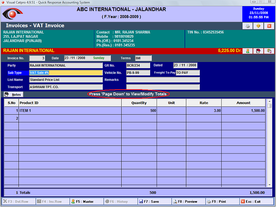
Task: Click the GR No. field BCR/234
Action: coord(138,65)
